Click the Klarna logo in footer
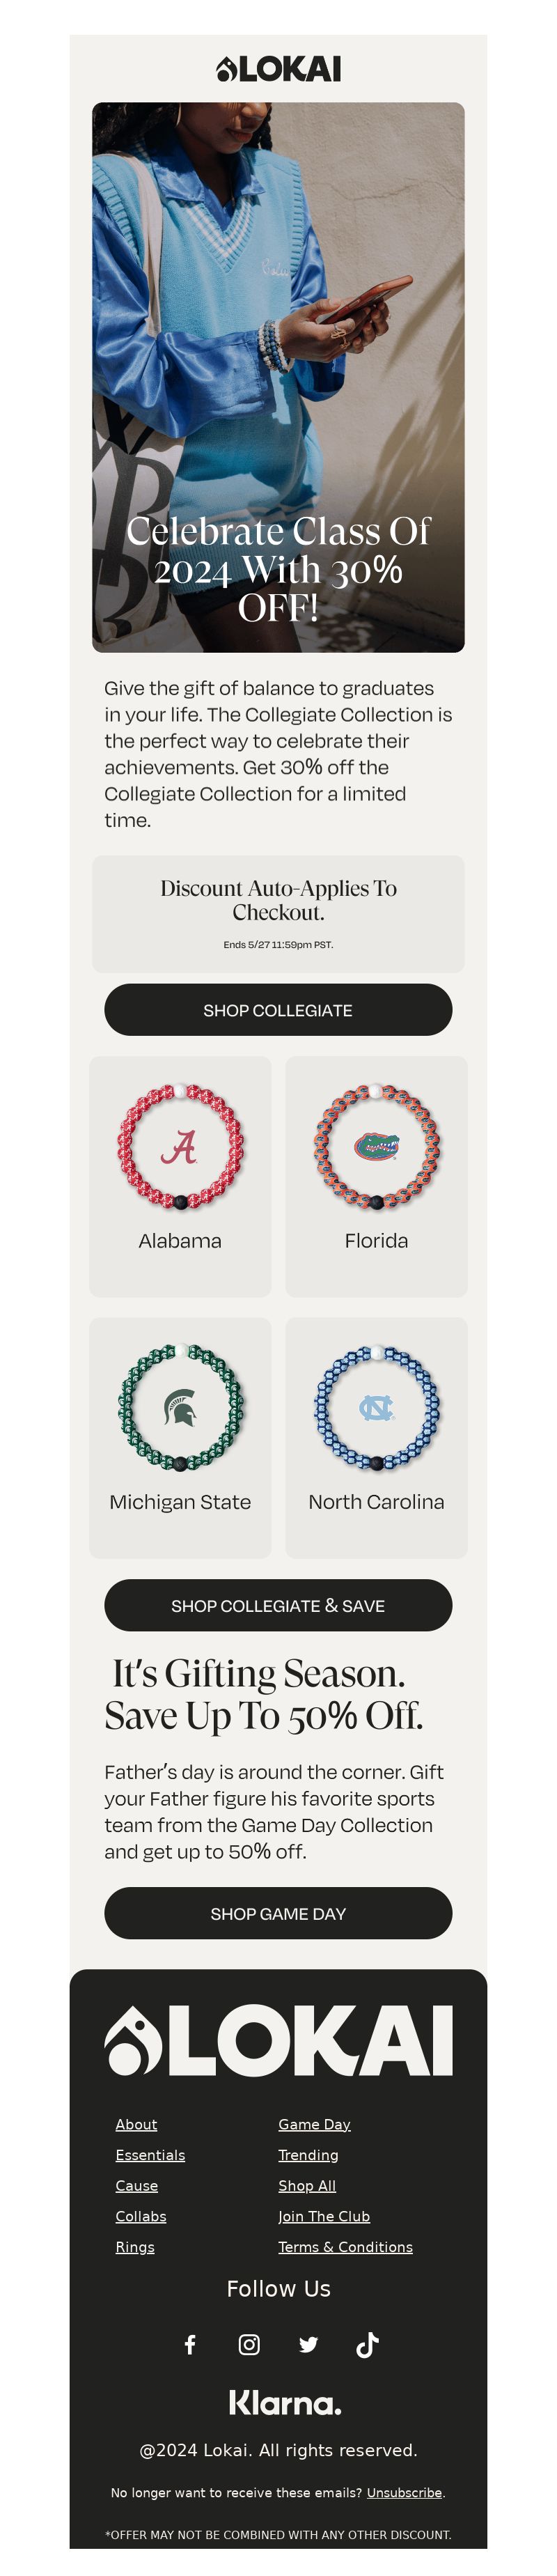This screenshot has width=557, height=2576. pos(284,2402)
